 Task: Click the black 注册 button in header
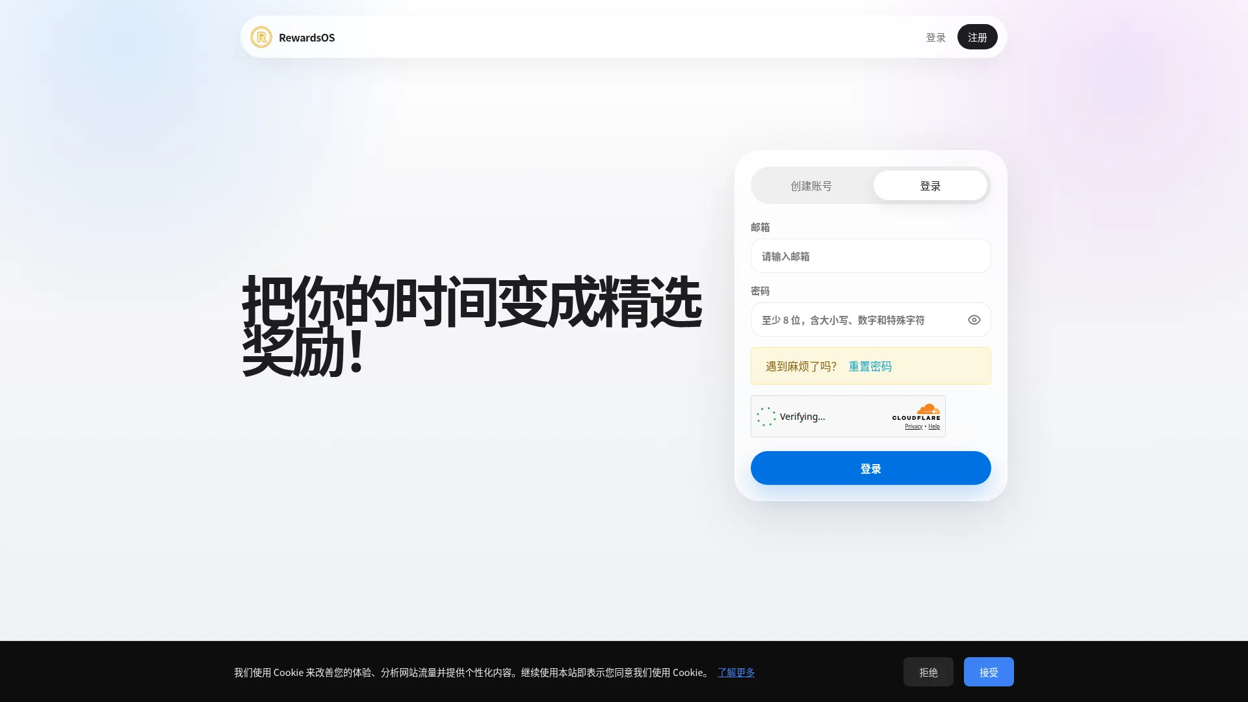pos(977,37)
